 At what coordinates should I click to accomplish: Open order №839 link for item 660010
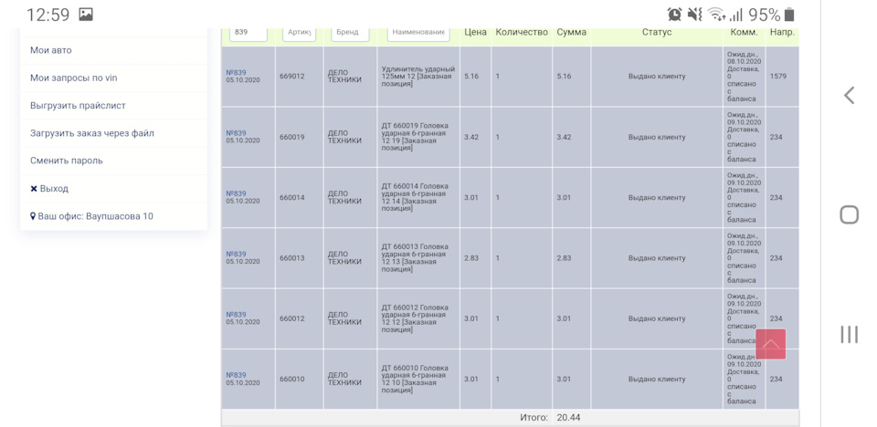pyautogui.click(x=236, y=375)
